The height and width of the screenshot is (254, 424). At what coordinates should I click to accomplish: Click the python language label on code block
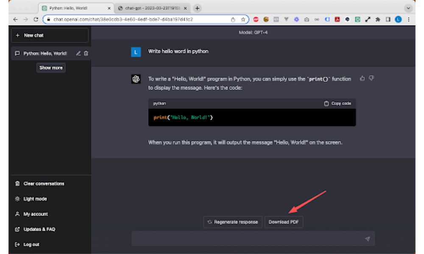pos(159,103)
